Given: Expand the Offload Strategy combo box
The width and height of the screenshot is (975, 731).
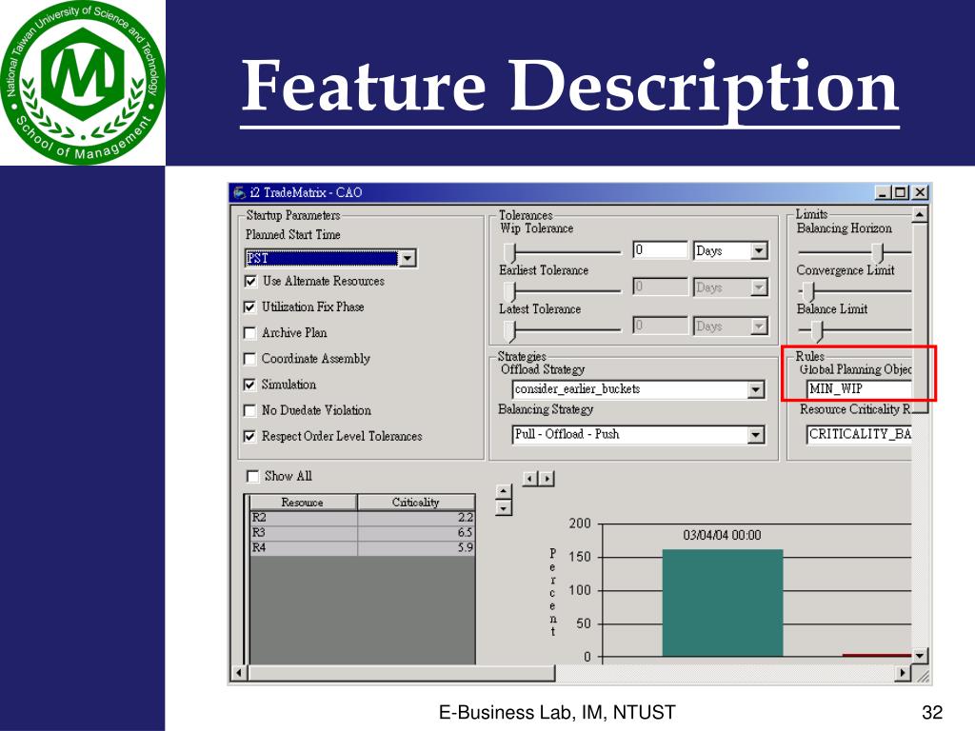Looking at the screenshot, I should click(755, 389).
